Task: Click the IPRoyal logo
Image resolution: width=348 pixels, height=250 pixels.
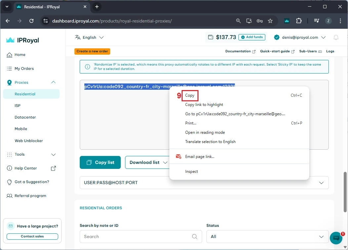Action: 22,40
